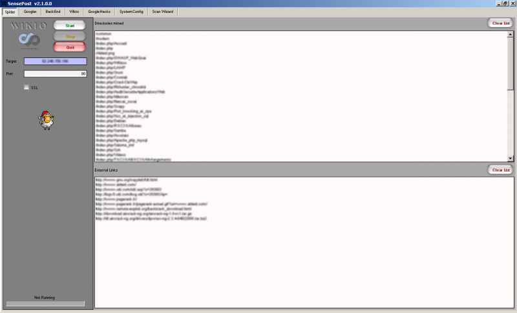517x313 pixels.
Task: Select the Wikto tab
Action: (74, 12)
